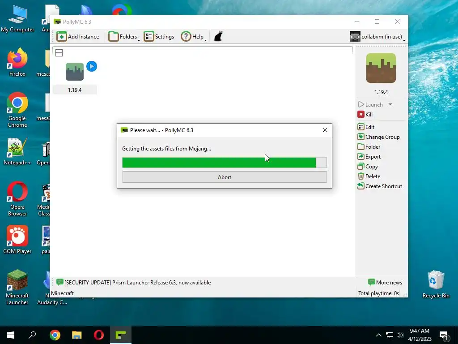Open Opera from the taskbar

click(x=99, y=335)
